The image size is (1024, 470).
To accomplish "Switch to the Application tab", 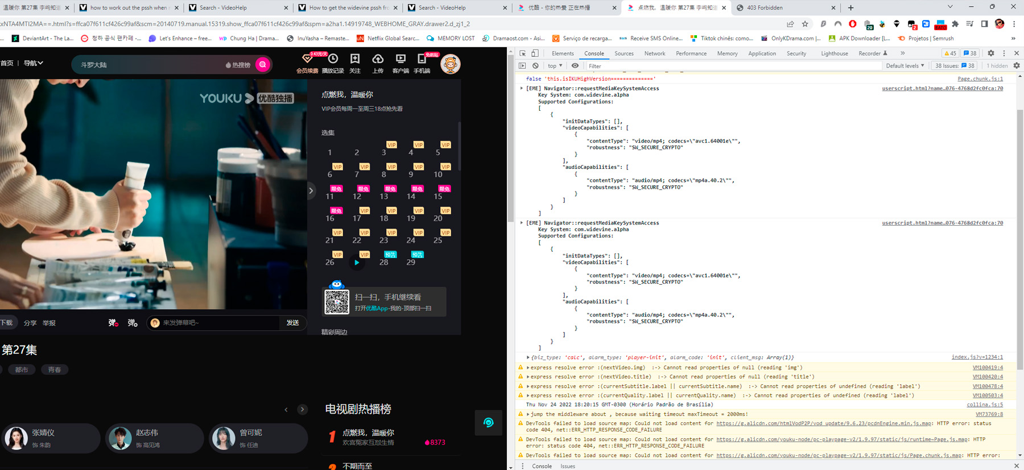I will (762, 53).
